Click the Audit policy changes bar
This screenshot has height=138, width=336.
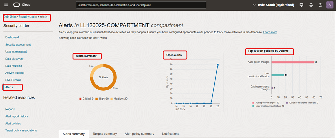click(x=293, y=62)
